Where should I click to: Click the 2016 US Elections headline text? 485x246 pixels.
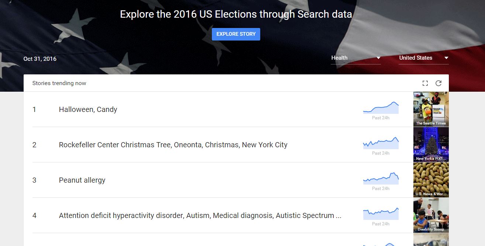coord(236,14)
